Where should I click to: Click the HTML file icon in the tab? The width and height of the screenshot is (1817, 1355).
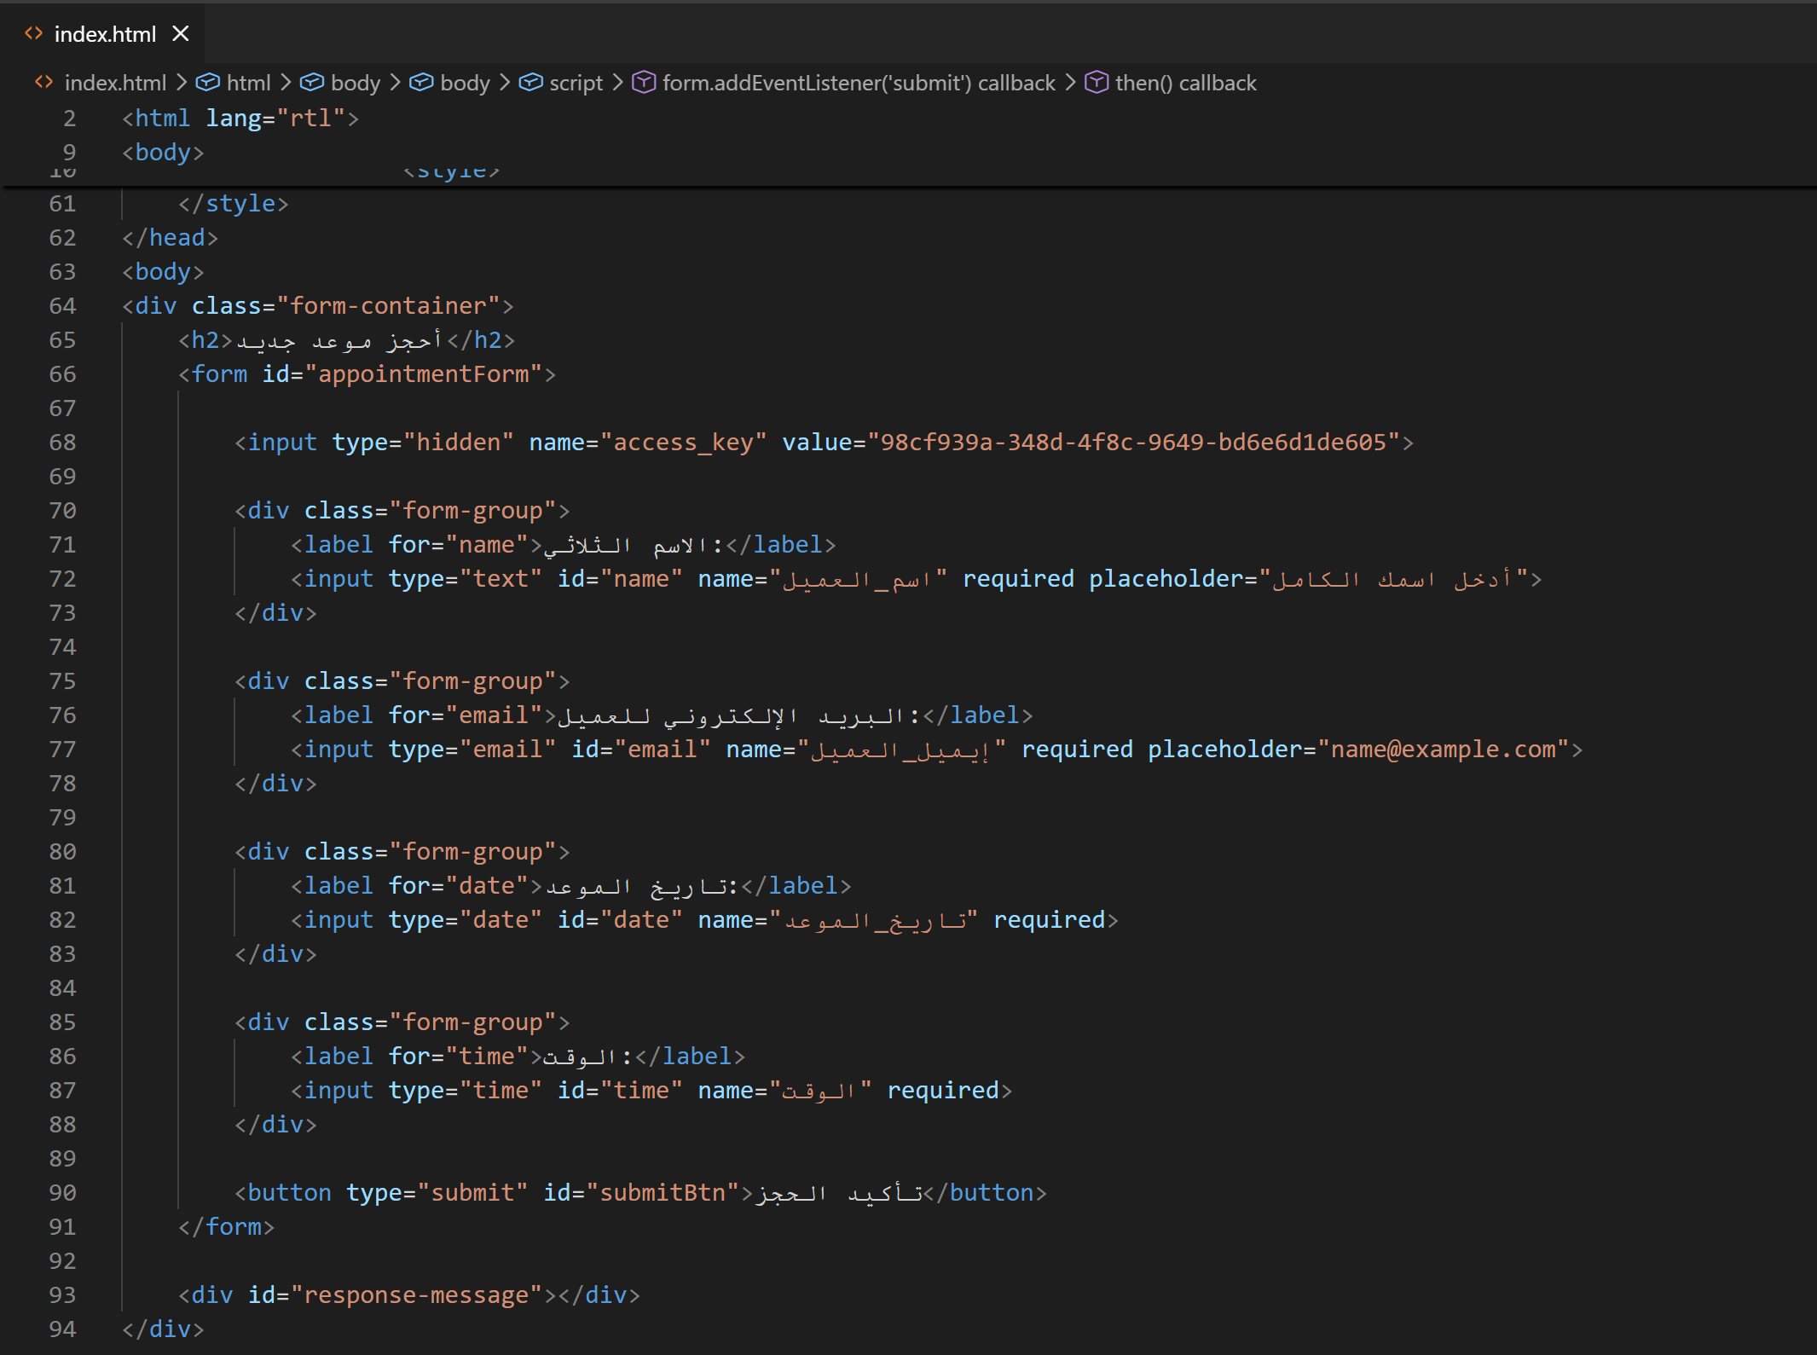tap(33, 34)
